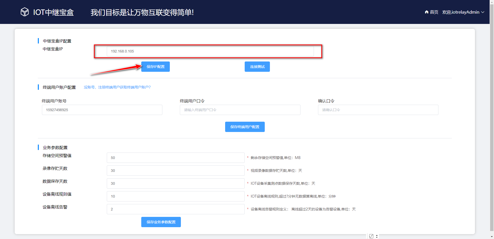This screenshot has height=239, width=494.
Task: Click the 保存业务参数配置 button
Action: click(161, 222)
